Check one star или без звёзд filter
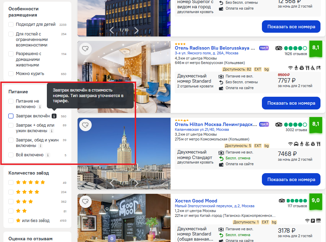Image resolution: width=326 pixels, height=242 pixels. click(11, 221)
